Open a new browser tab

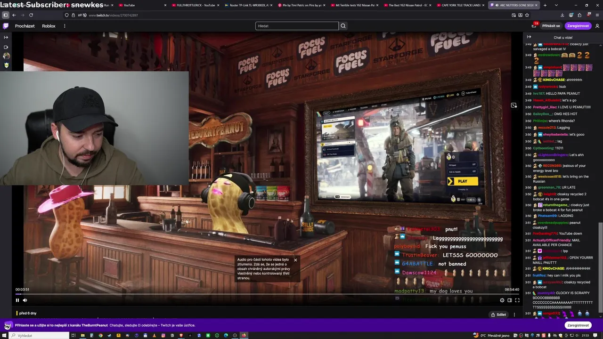coord(545,5)
